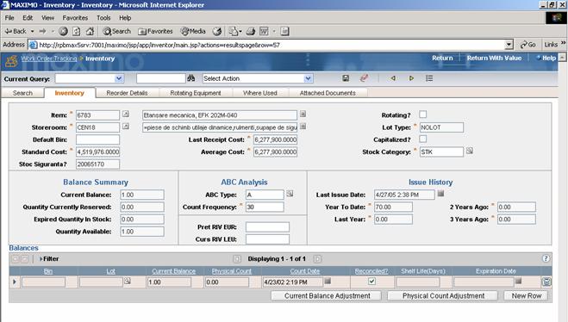This screenshot has height=322, width=568.
Task: Open the Edit menu
Action: pyautogui.click(x=28, y=18)
